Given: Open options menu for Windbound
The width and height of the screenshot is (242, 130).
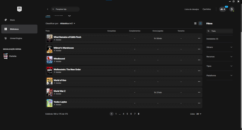Looking at the screenshot, I should point(199,60).
